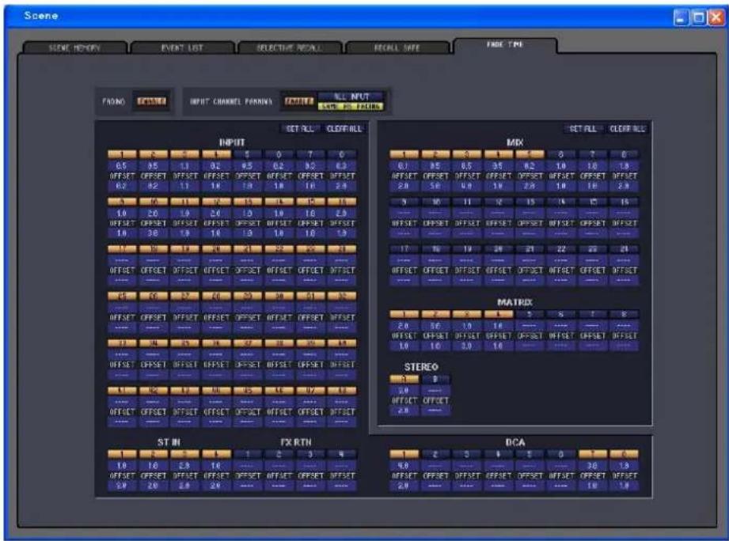The width and height of the screenshot is (729, 541).
Task: Enable fade for DCA 2
Action: coord(435,454)
